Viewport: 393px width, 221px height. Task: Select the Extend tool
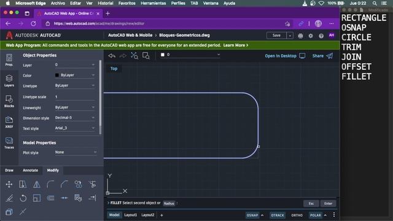pos(92,198)
